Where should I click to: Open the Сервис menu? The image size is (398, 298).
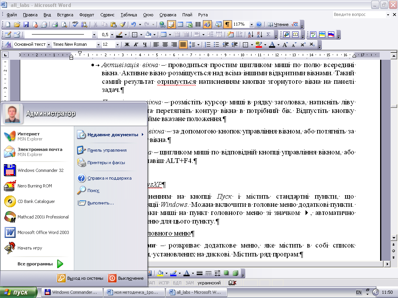pos(107,15)
